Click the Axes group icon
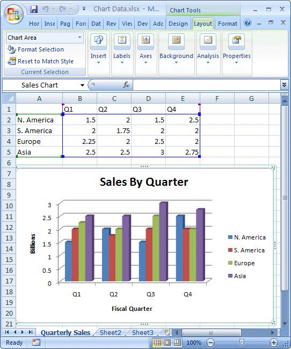The width and height of the screenshot is (291, 349). point(146,40)
